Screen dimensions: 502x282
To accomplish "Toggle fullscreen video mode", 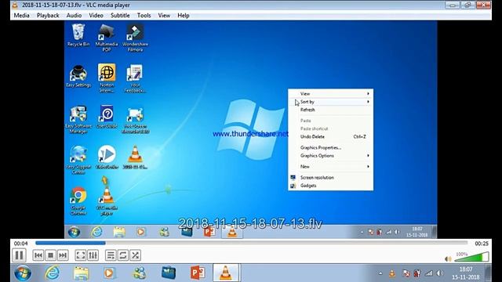I will point(80,255).
